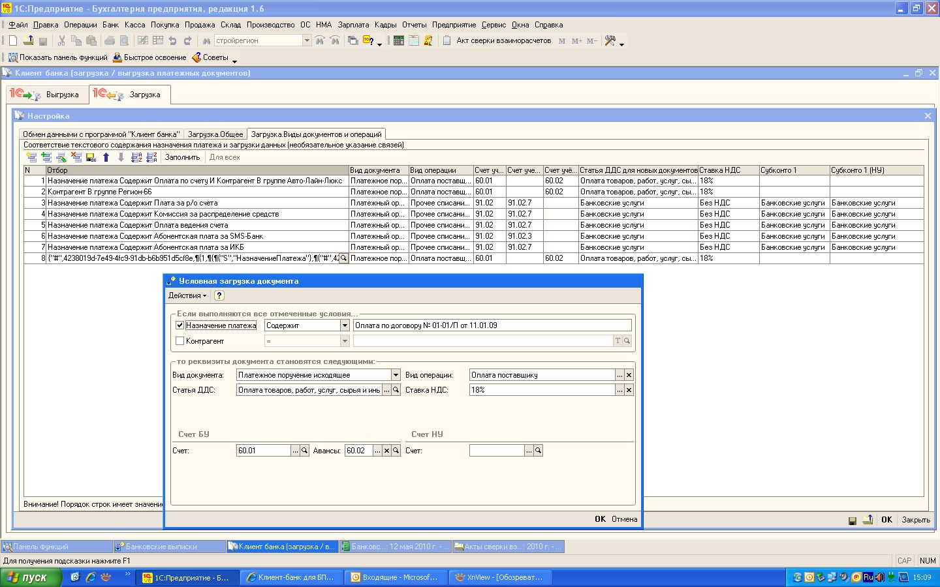Switch to XnView taskbar item

[501, 577]
